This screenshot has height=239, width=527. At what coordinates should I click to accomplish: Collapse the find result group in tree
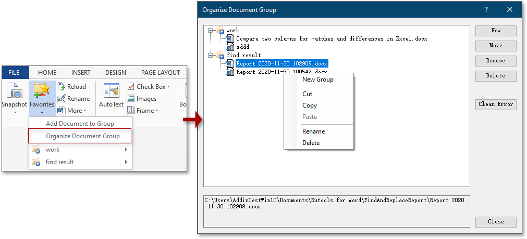click(x=211, y=55)
